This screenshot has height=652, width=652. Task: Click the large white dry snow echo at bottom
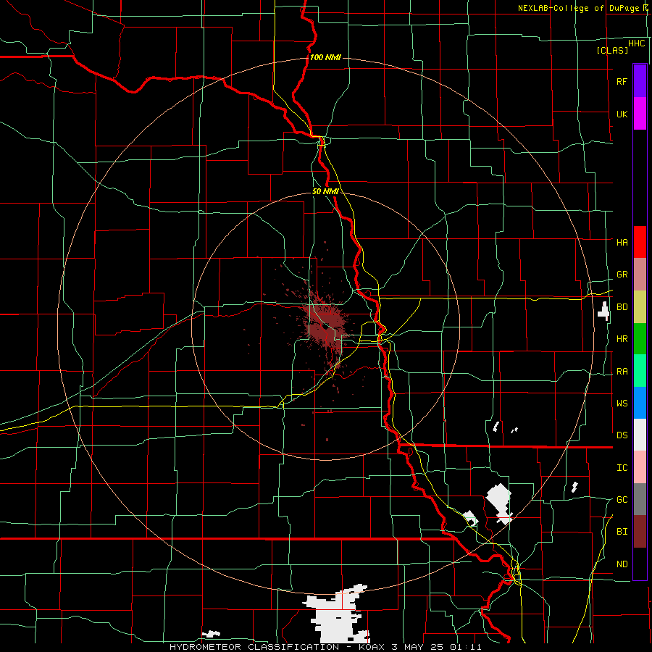338,614
